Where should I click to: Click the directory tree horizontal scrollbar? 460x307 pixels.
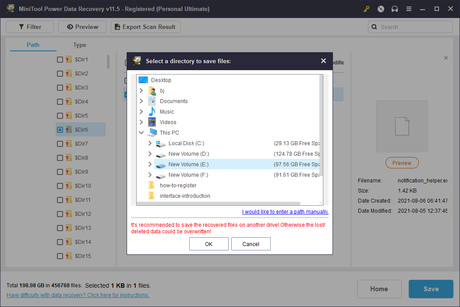(x=219, y=203)
